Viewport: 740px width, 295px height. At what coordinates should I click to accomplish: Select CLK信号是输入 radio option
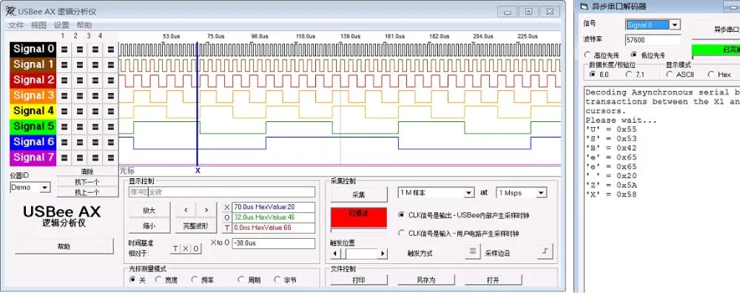[x=402, y=234]
